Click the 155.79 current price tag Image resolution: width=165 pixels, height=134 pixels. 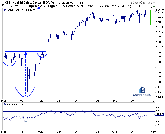160,10
